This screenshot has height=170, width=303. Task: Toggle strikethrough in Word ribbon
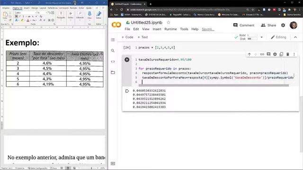click(29, 17)
